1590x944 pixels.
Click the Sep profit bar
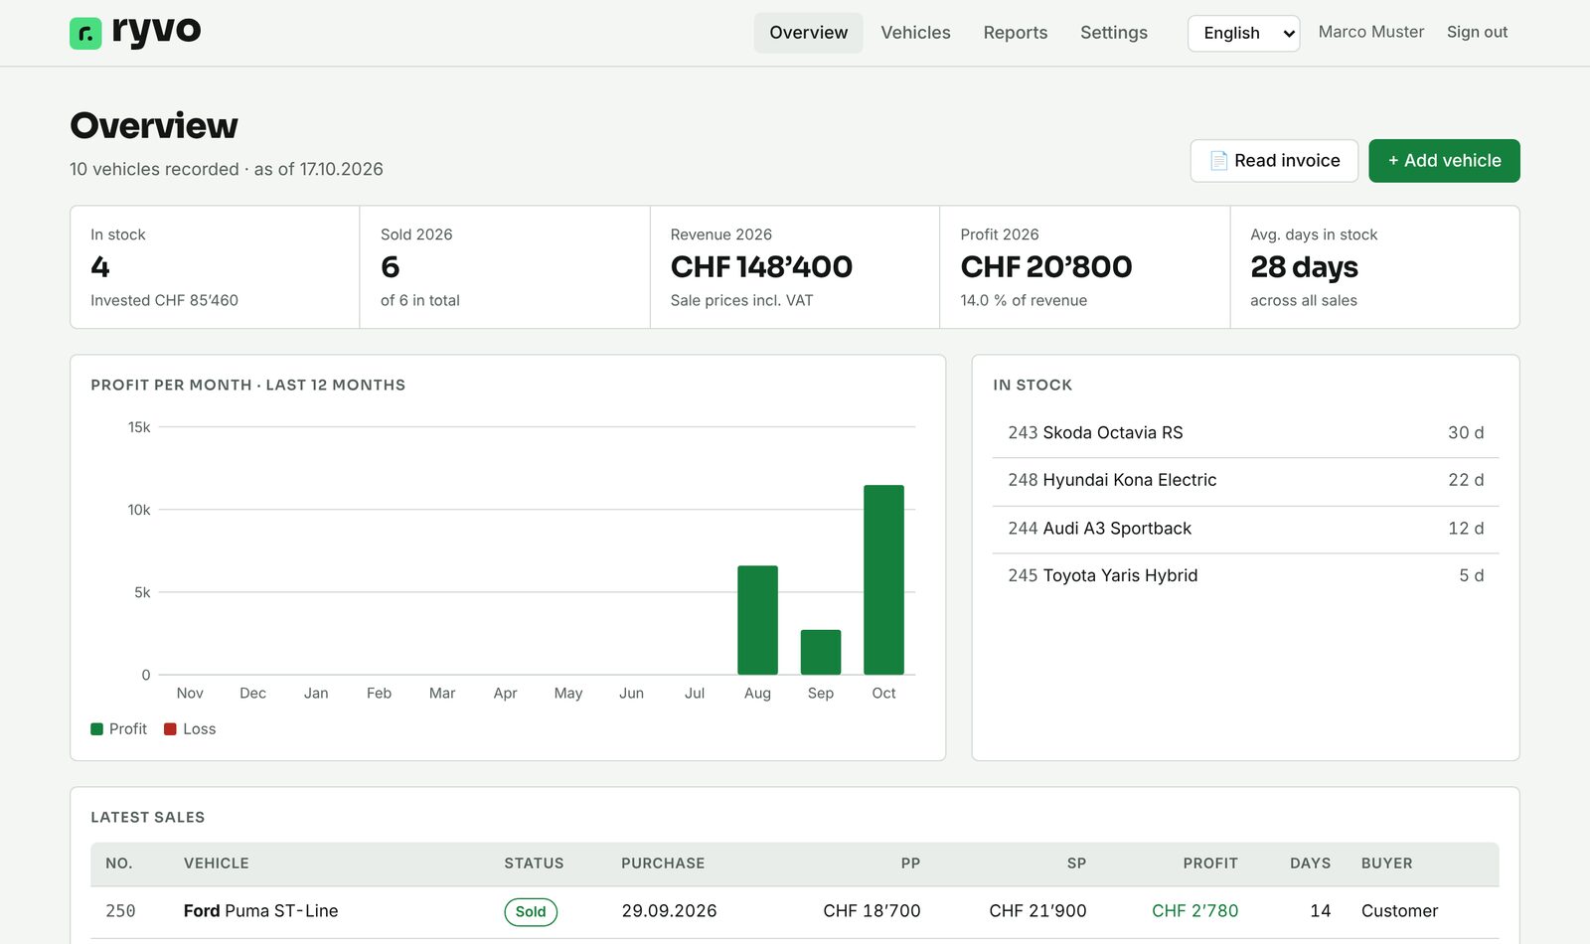point(821,652)
